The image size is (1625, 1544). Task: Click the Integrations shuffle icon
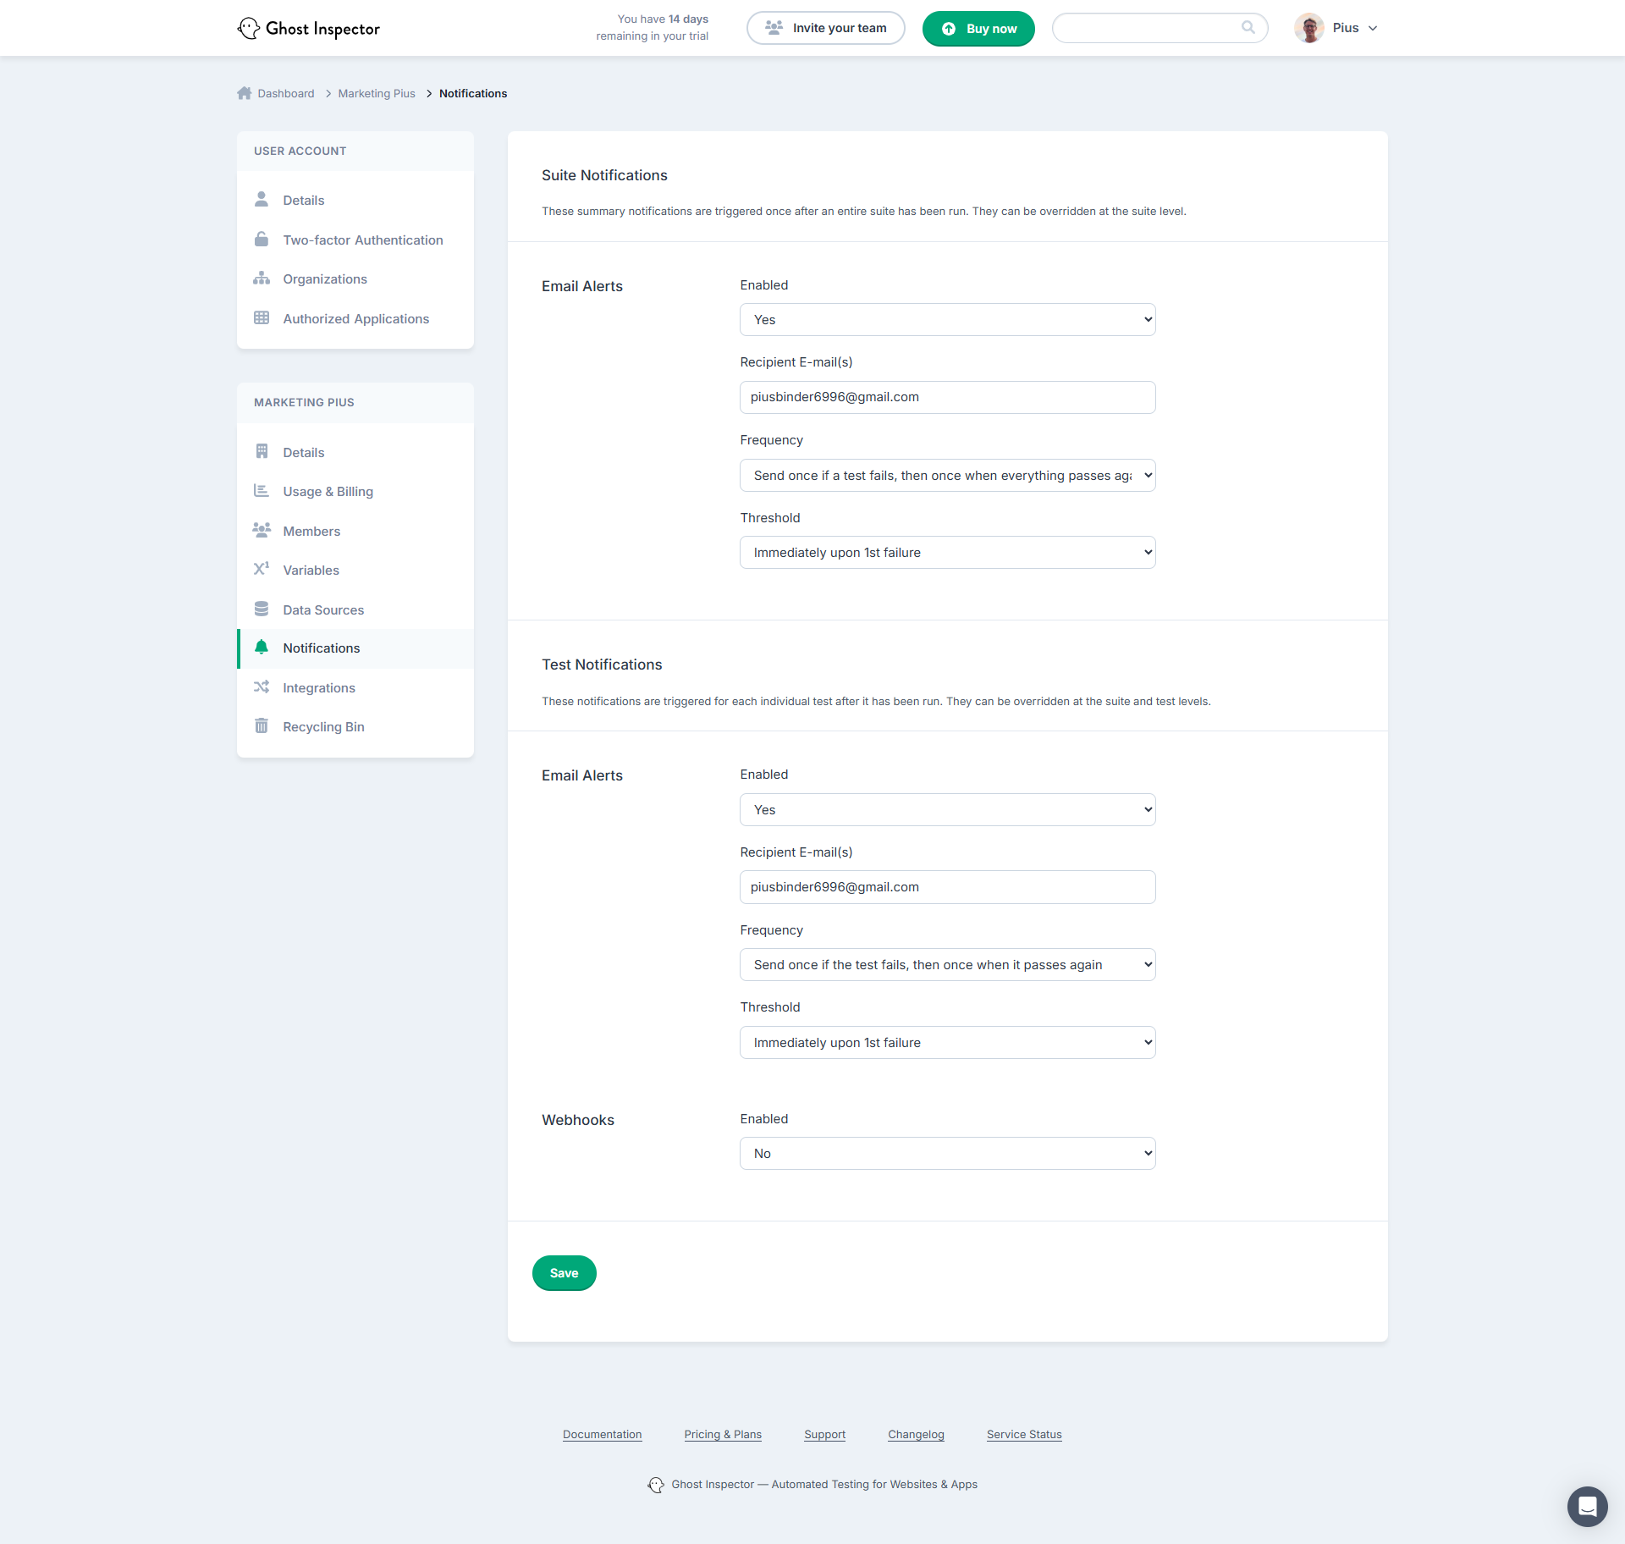coord(262,687)
